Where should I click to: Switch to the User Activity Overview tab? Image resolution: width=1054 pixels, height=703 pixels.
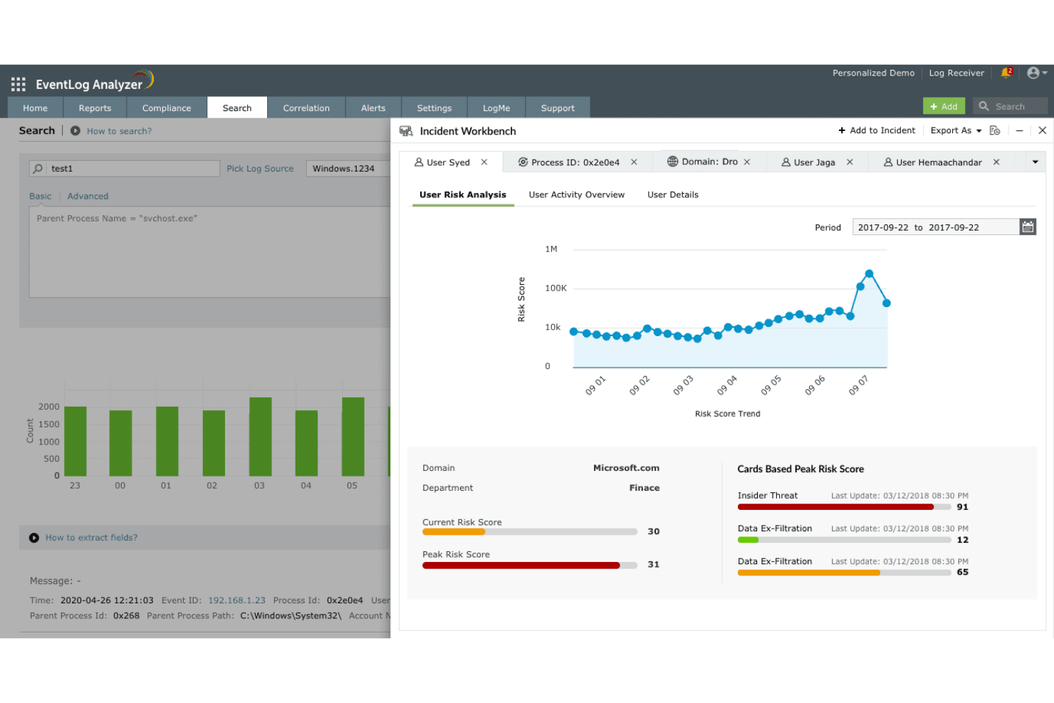pos(576,194)
